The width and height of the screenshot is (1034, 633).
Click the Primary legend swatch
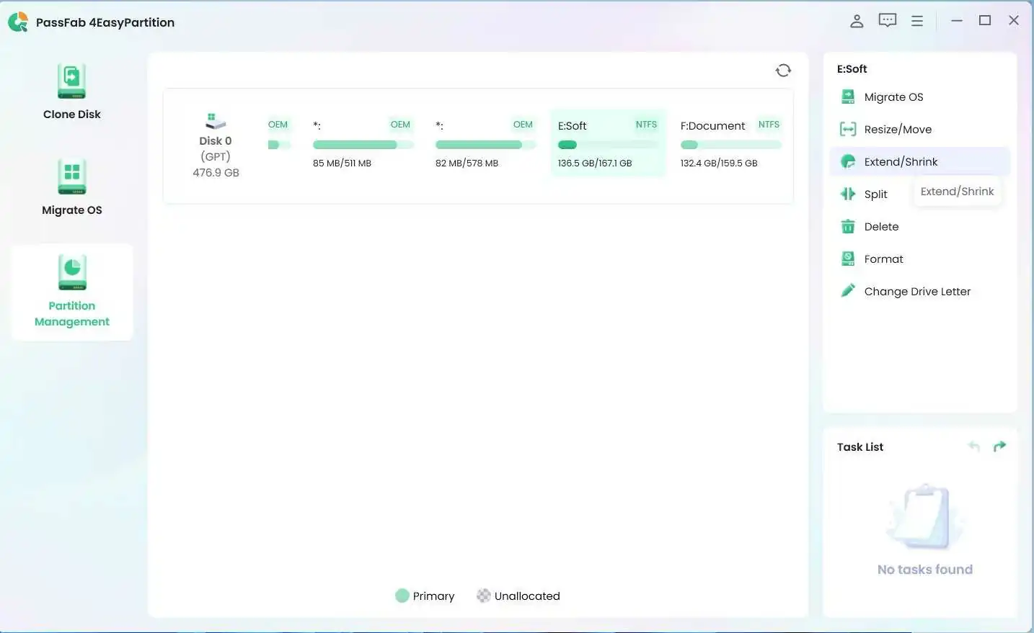(402, 596)
